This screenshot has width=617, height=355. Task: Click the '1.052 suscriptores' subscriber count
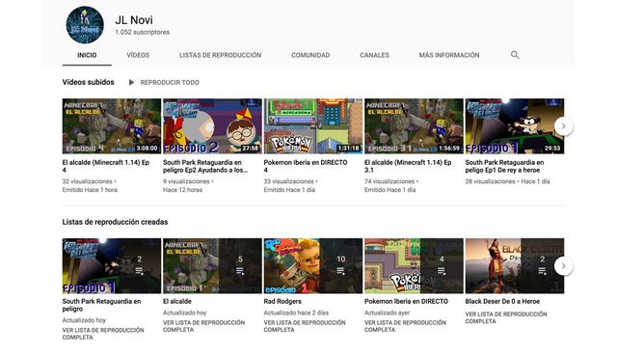pos(142,32)
